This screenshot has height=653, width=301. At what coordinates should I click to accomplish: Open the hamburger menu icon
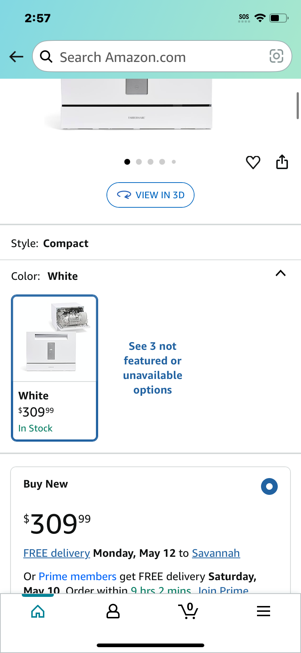tap(264, 611)
